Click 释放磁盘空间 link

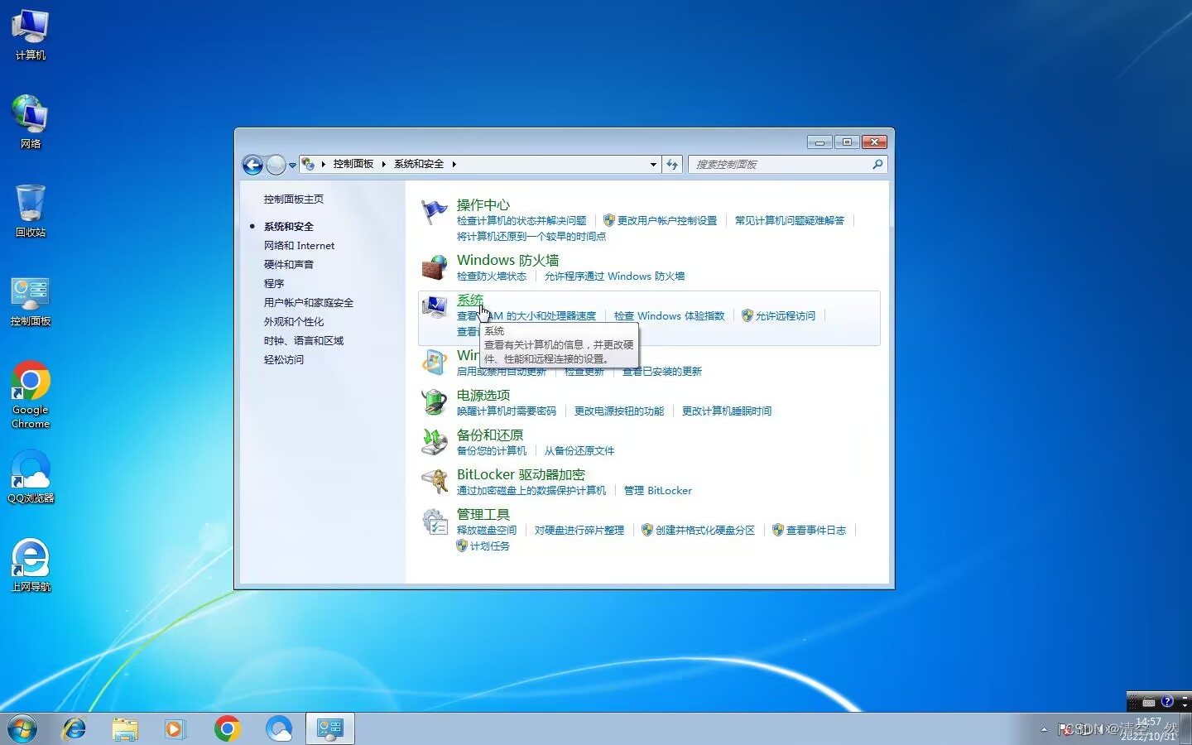point(487,530)
